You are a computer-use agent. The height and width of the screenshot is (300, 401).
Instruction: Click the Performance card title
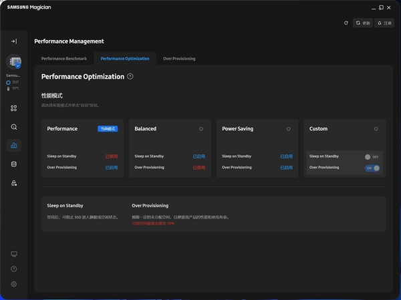pos(62,129)
